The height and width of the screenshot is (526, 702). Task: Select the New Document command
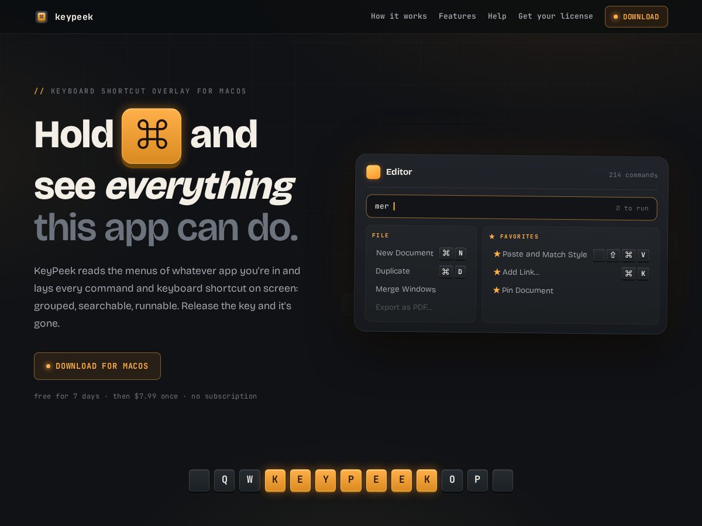coord(405,253)
